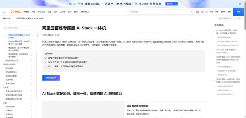Collapse the left sidebar arrow

point(38,35)
